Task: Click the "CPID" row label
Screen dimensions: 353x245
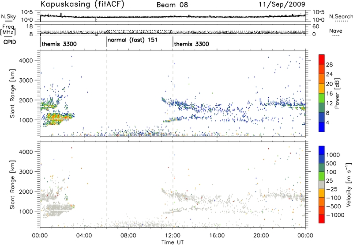Action: tap(10, 42)
